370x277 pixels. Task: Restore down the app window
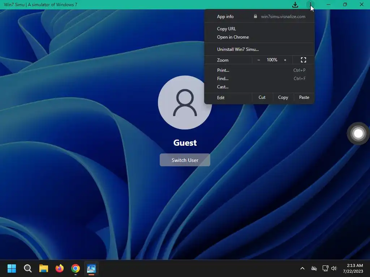[345, 4]
